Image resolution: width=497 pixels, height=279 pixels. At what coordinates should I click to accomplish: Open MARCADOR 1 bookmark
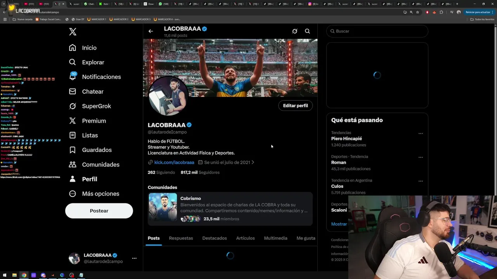(97, 19)
